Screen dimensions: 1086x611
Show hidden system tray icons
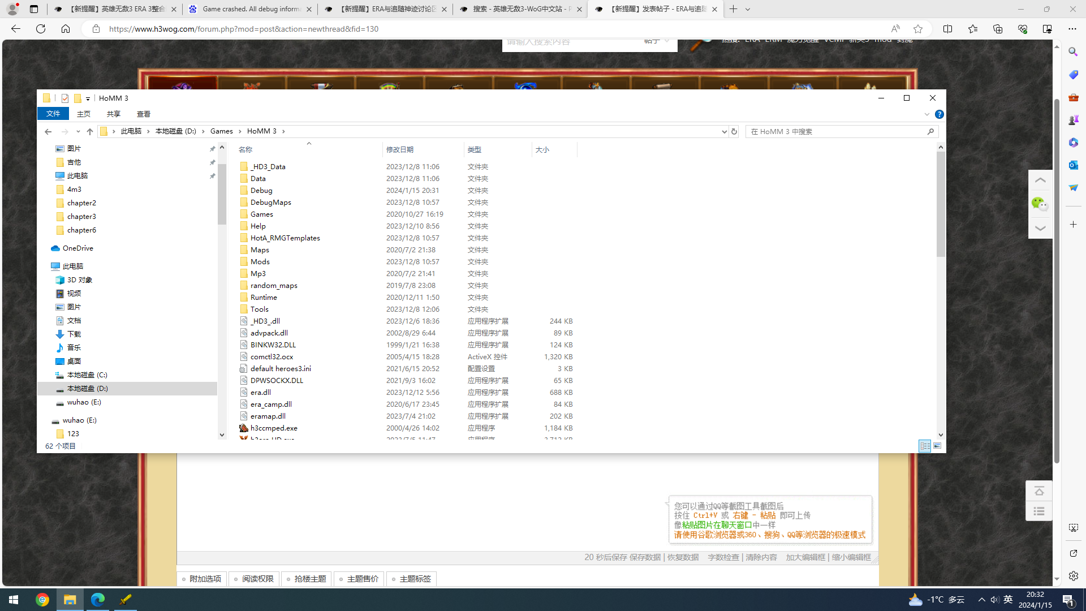pyautogui.click(x=981, y=600)
